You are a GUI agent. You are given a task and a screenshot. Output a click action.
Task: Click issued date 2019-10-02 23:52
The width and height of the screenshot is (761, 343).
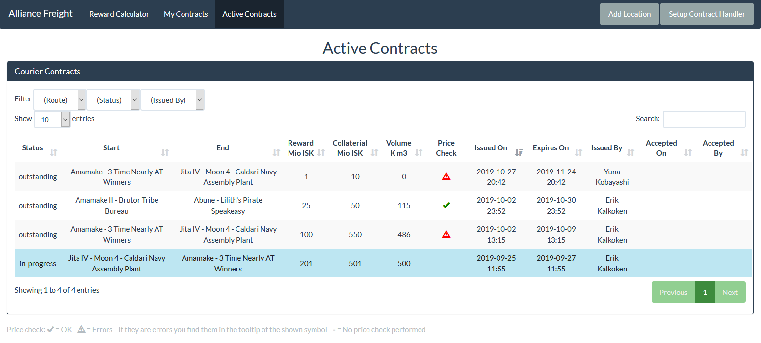(x=496, y=206)
